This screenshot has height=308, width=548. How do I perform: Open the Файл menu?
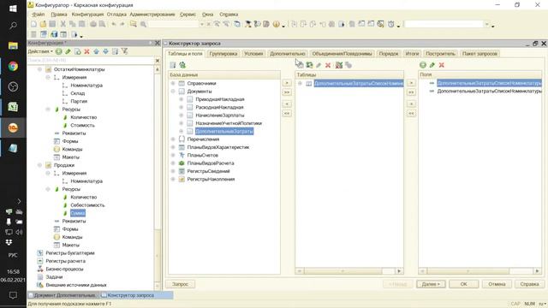(38, 15)
